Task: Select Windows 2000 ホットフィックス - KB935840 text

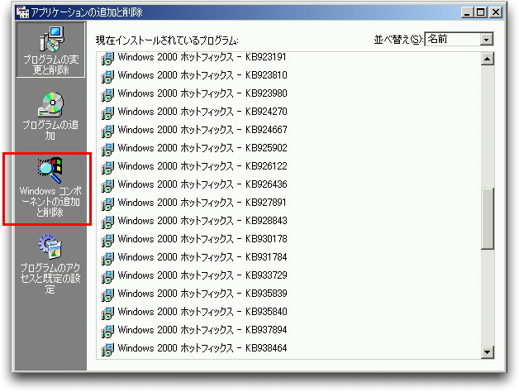Action: click(202, 312)
